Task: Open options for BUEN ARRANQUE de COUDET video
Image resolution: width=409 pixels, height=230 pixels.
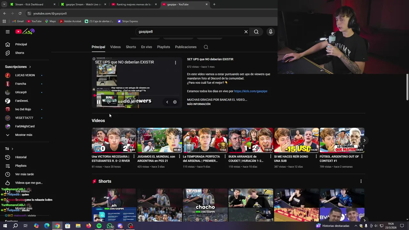Action: (271, 157)
